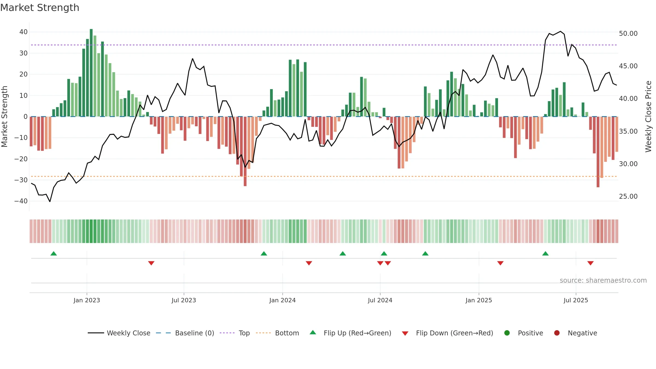Click the Weekly Close Price axis title
The width and height of the screenshot is (656, 369).
pos(648,116)
